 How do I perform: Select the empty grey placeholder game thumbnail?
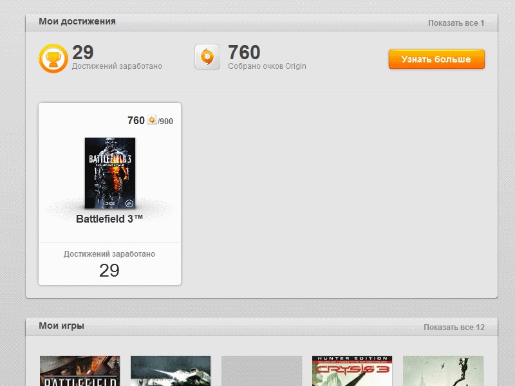(x=261, y=371)
